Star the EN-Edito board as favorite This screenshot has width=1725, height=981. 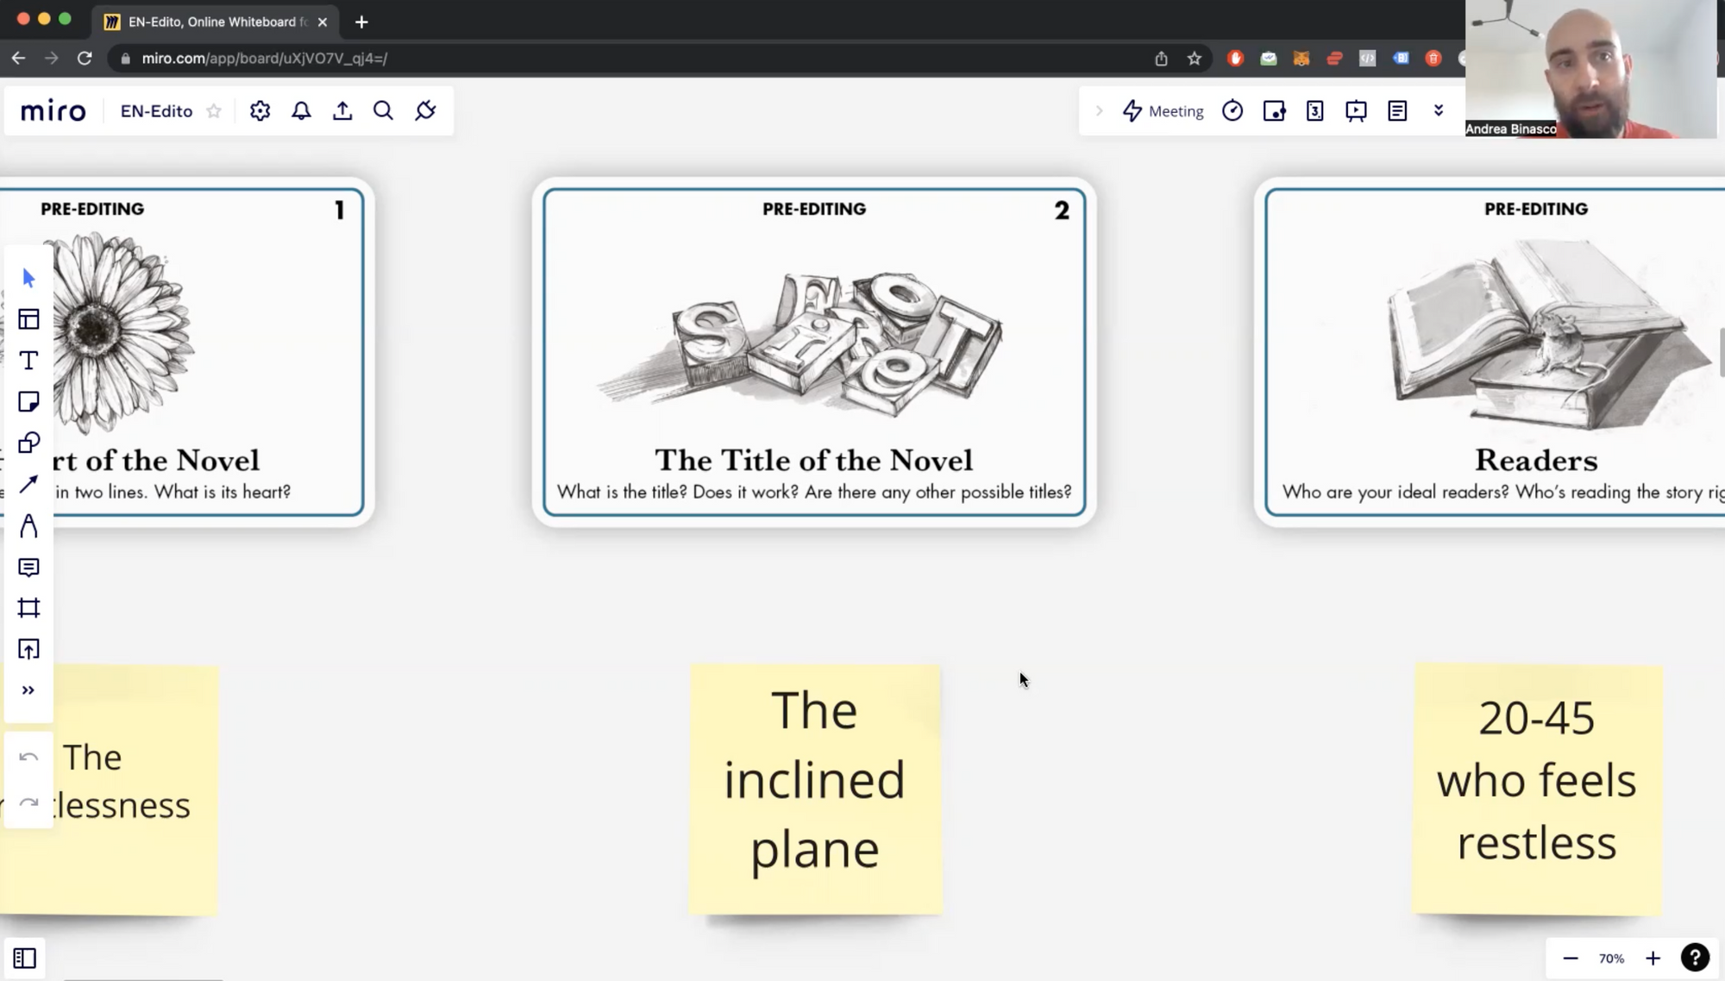(x=214, y=111)
